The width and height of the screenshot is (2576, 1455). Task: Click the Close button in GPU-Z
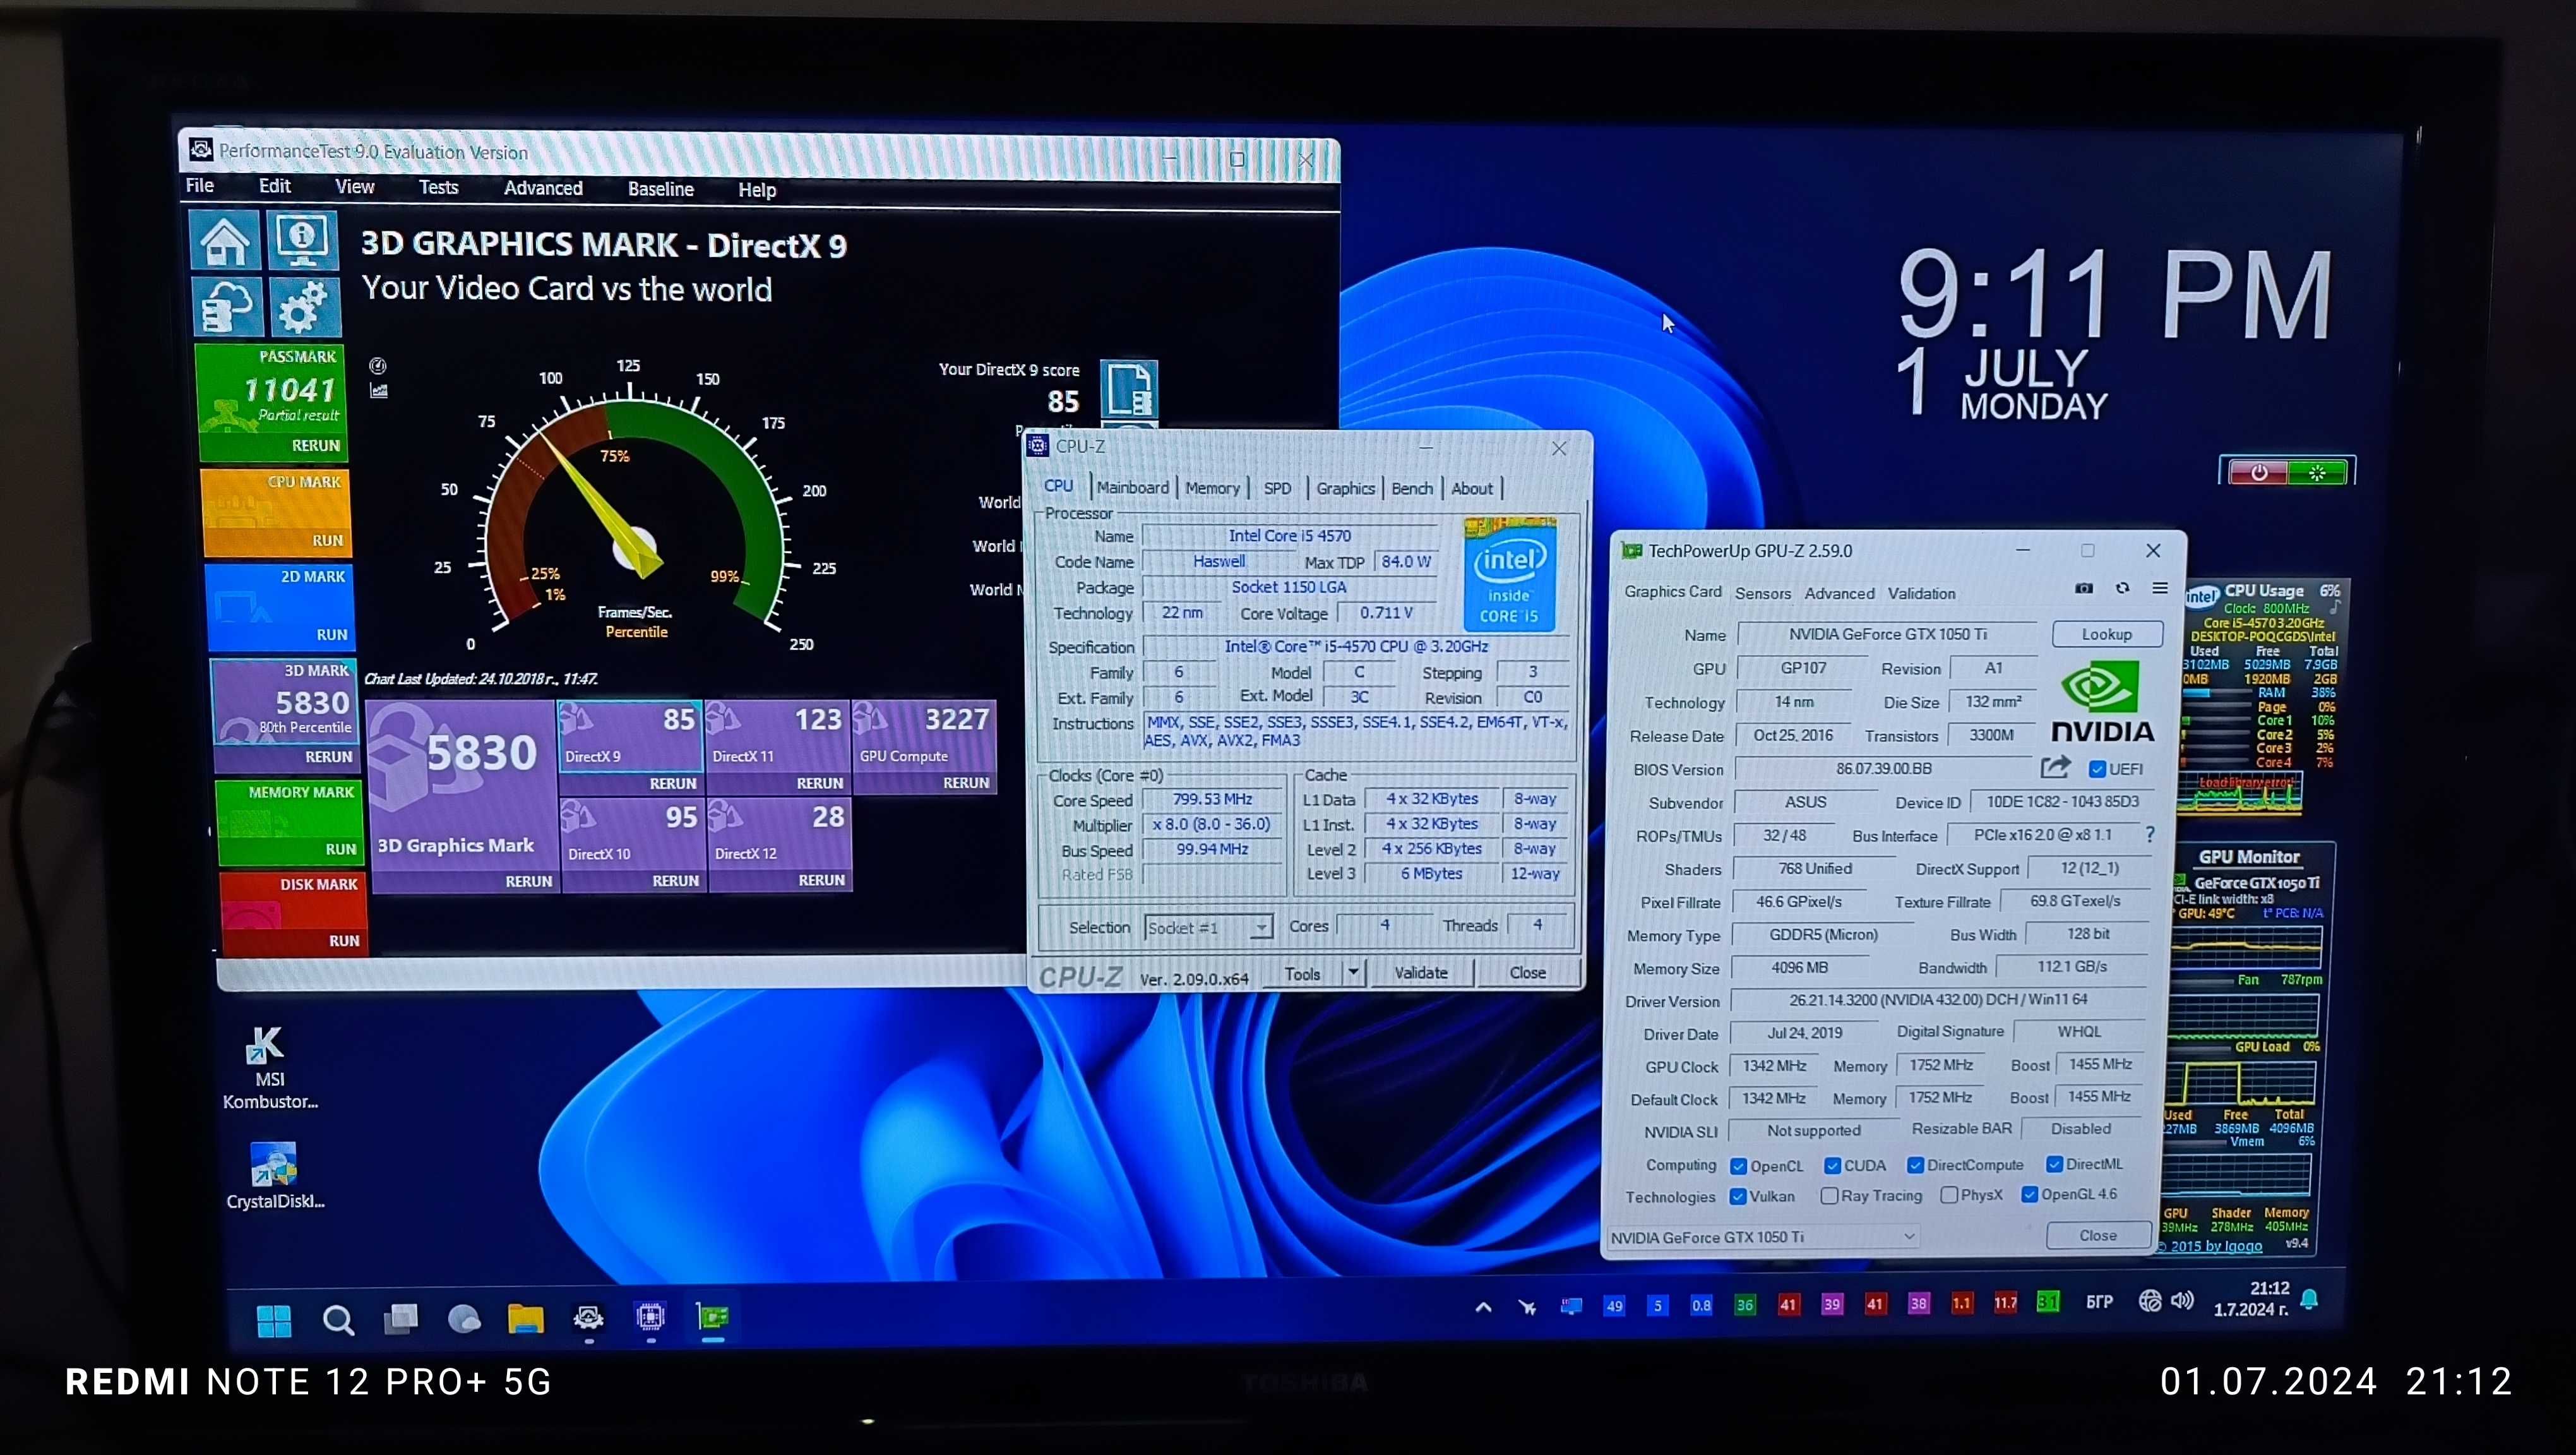click(2097, 1235)
